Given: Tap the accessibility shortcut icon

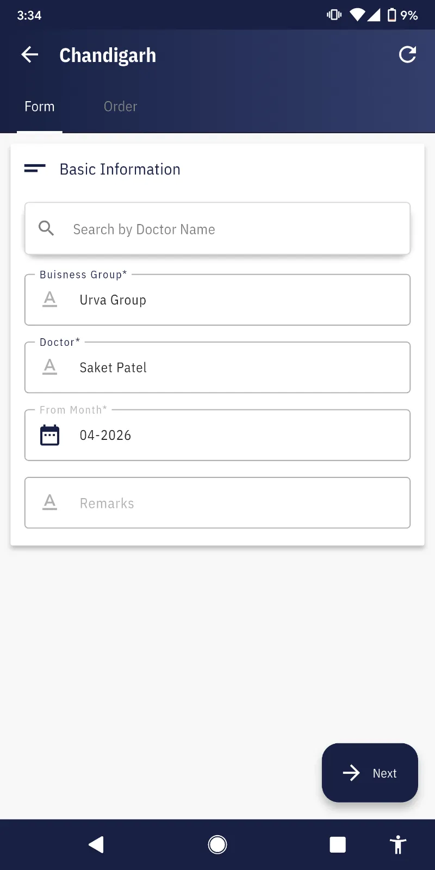Looking at the screenshot, I should tap(398, 844).
